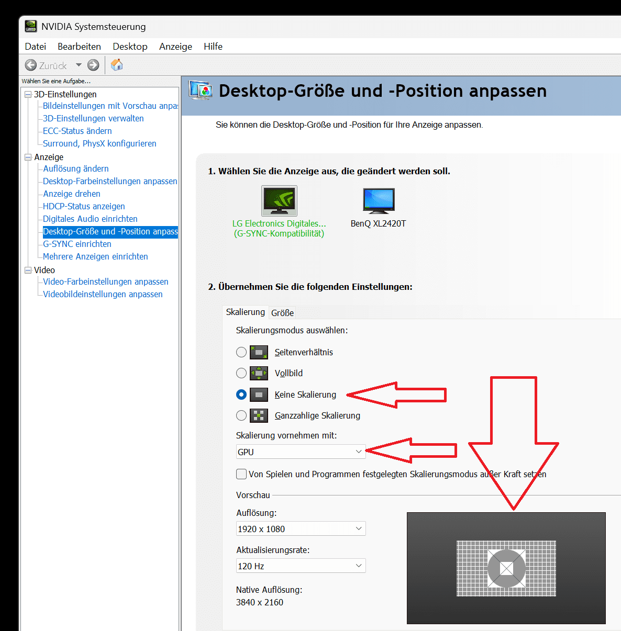This screenshot has height=631, width=621.
Task: Open Bildeinstellungen mit Vorschau anpassen
Action: [110, 106]
